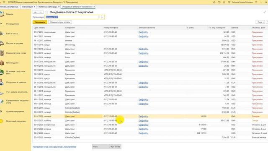Viewport: 268px width, 151px height.
Task: Add the form to favorites via the star beside its title
Action: point(46,12)
